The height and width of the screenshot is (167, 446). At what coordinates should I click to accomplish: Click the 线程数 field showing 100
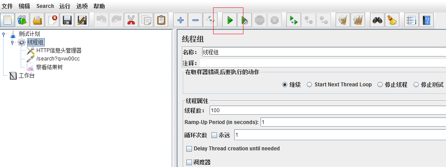pyautogui.click(x=328, y=110)
